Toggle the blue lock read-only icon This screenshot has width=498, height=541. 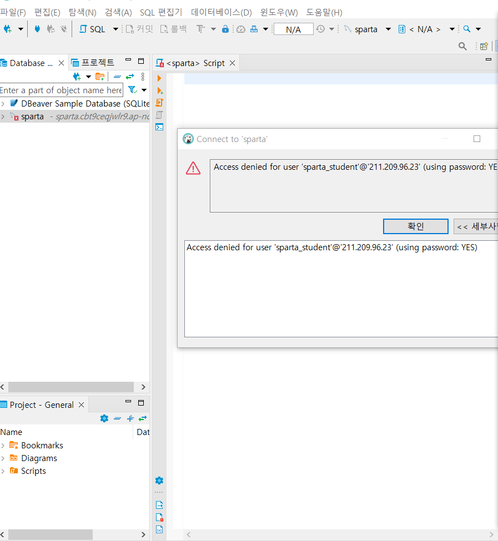click(x=225, y=29)
